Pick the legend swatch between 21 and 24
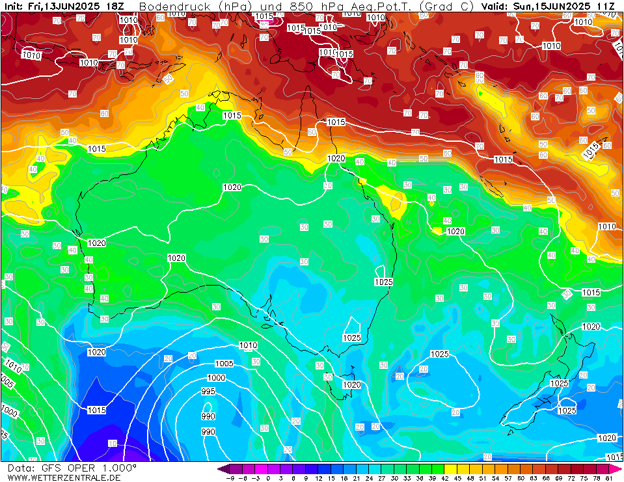 362,469
